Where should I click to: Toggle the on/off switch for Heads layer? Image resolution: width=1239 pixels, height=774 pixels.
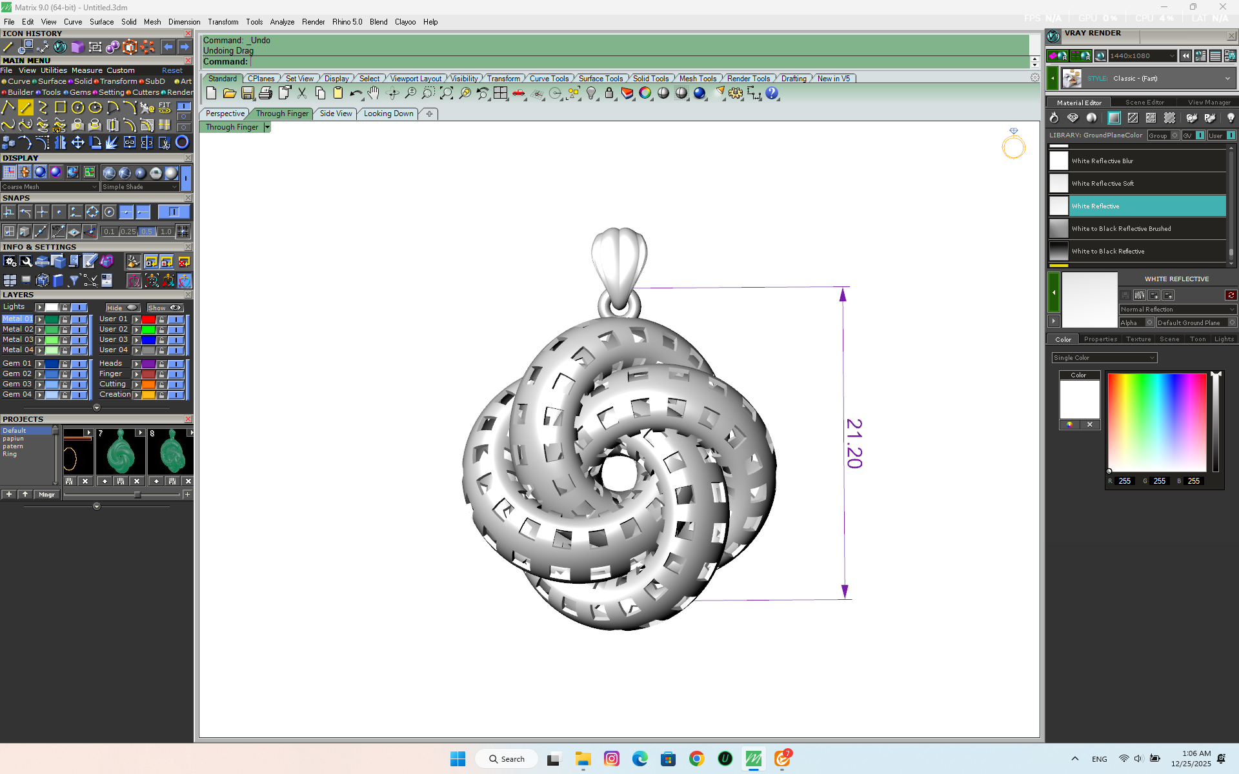click(176, 364)
